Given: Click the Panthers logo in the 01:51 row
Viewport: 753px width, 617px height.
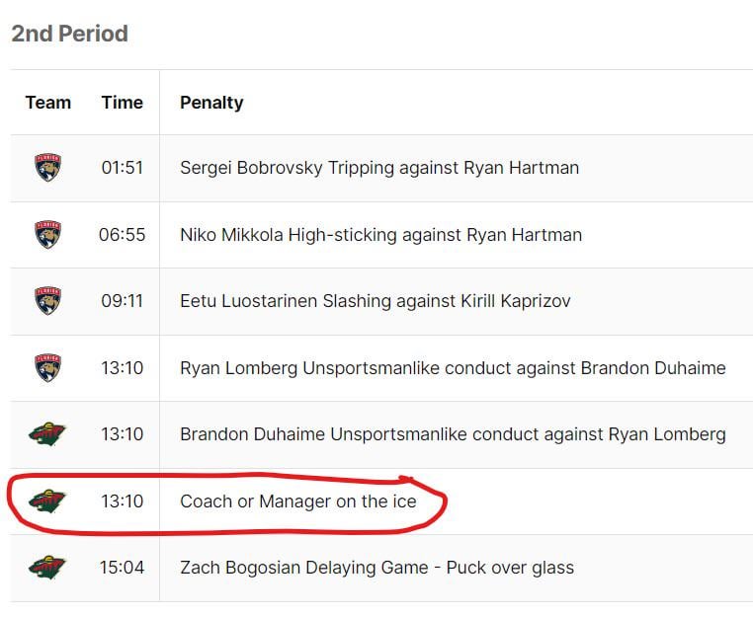Looking at the screenshot, I should (x=47, y=168).
